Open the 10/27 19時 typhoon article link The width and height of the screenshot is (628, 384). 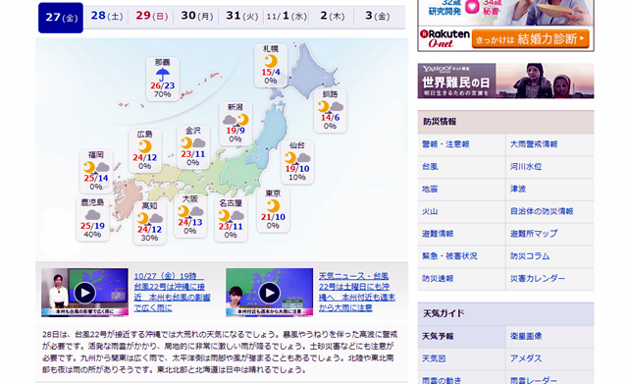pyautogui.click(x=172, y=292)
